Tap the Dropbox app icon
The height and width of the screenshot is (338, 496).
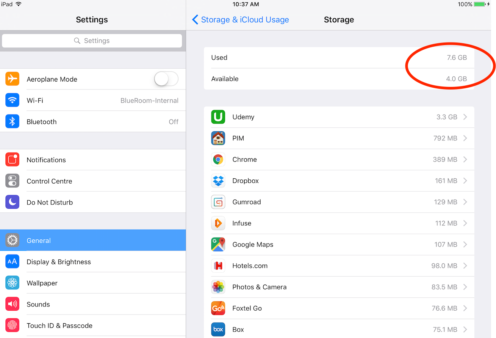coord(218,181)
